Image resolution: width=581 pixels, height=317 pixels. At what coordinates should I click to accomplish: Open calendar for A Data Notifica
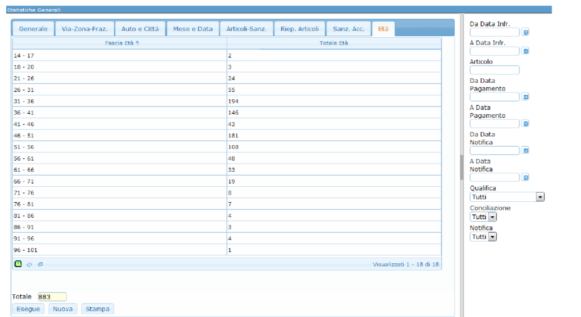(x=525, y=177)
